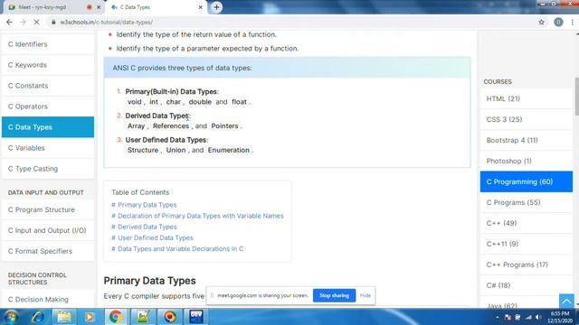
Task: Close the Meet tab
Action: tap(99, 7)
